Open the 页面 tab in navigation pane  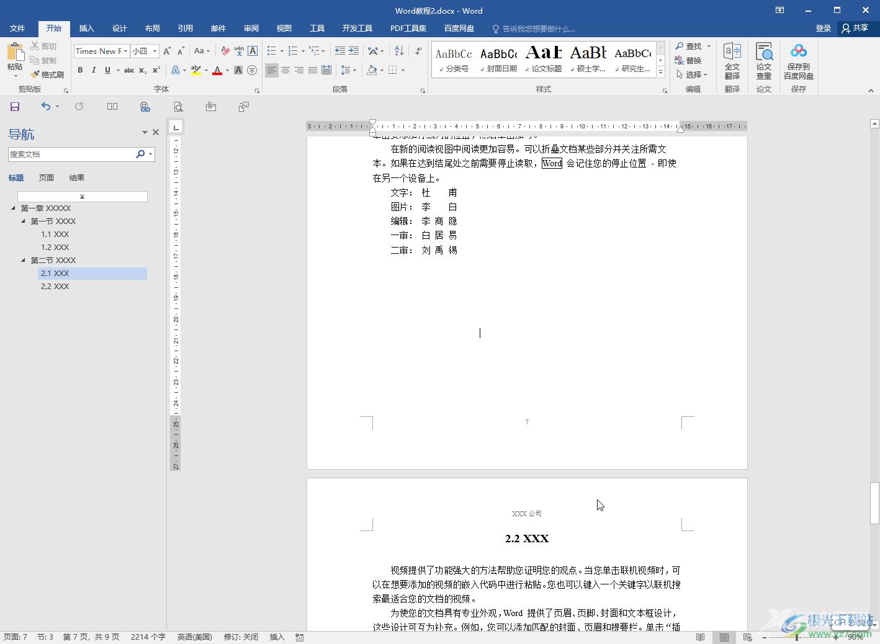(x=47, y=177)
